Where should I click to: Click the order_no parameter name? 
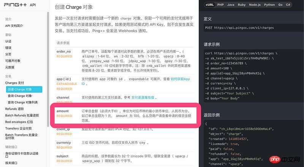pyautogui.click(x=63, y=51)
